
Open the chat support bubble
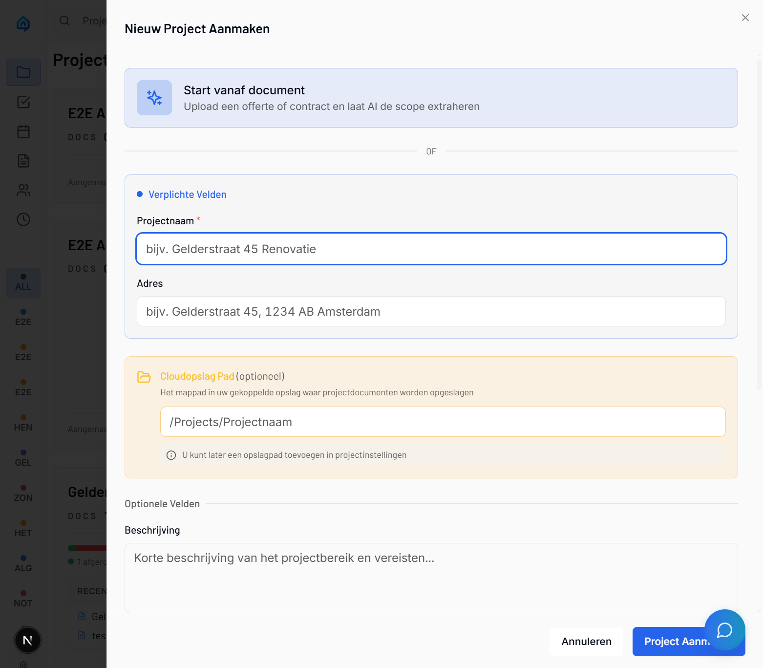point(724,630)
